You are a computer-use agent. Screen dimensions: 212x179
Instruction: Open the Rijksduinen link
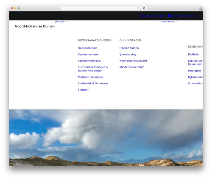(x=195, y=77)
